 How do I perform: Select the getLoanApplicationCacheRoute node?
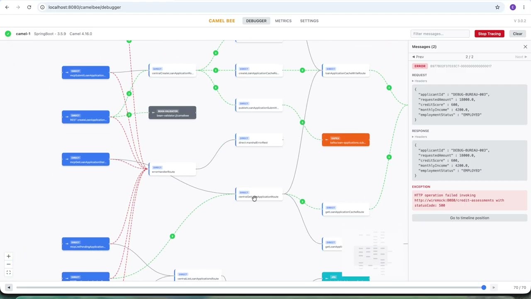point(346,209)
